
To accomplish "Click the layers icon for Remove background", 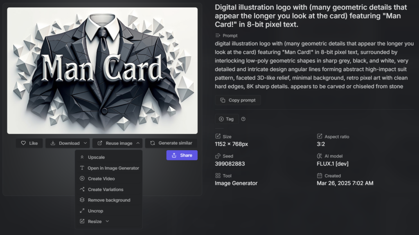I will pos(82,200).
